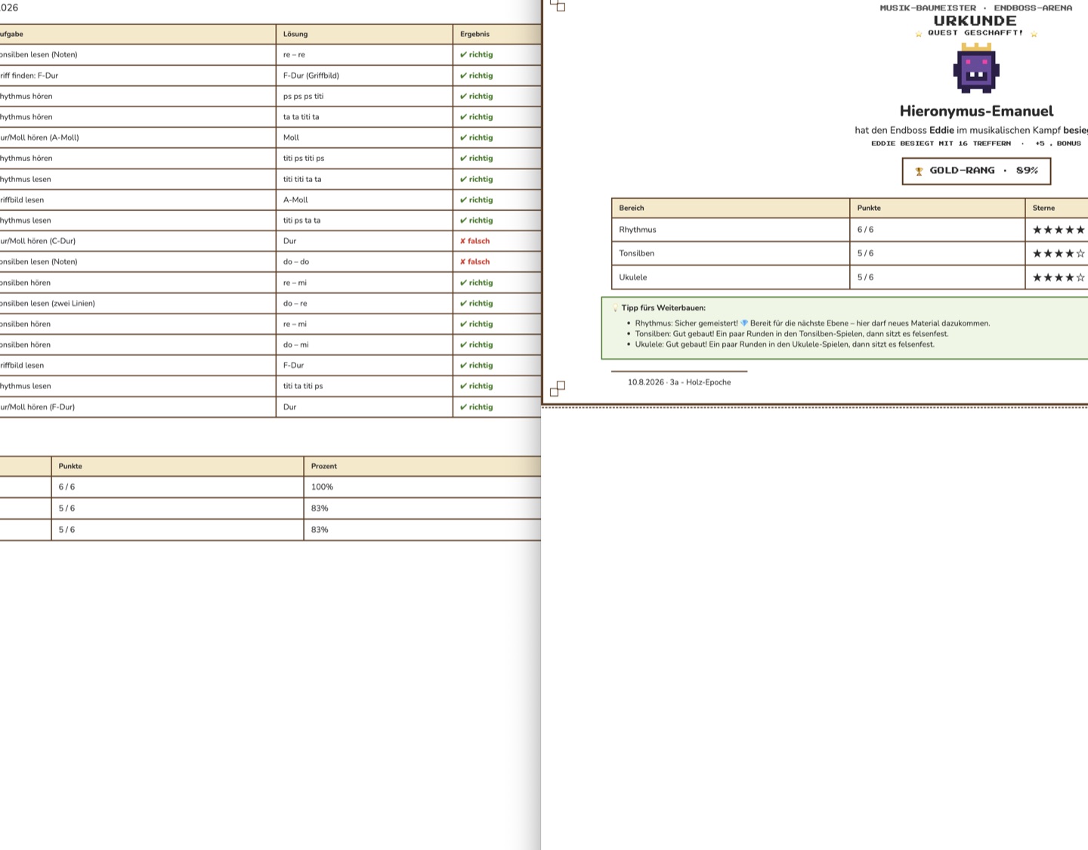The width and height of the screenshot is (1088, 850).
Task: Click the star left of QUEST GESCHAFFT!
Action: (x=919, y=34)
